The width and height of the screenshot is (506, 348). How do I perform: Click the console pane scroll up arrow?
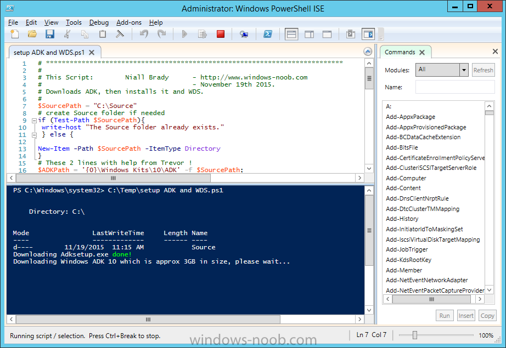369,190
